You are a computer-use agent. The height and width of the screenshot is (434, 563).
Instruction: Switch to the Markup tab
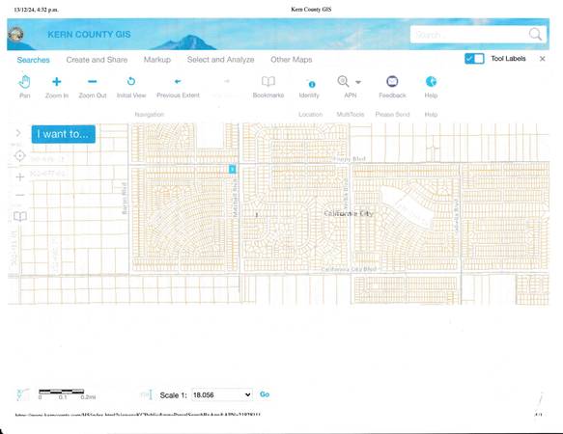click(x=157, y=60)
